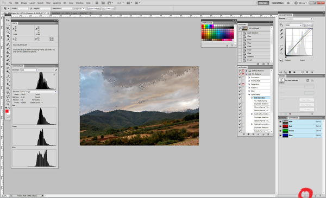This screenshot has width=326, height=198.
Task: Select the Dodge tool
Action: 8,72
